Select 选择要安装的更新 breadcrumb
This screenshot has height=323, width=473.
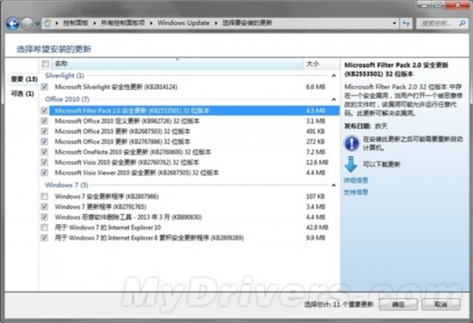[x=247, y=23]
